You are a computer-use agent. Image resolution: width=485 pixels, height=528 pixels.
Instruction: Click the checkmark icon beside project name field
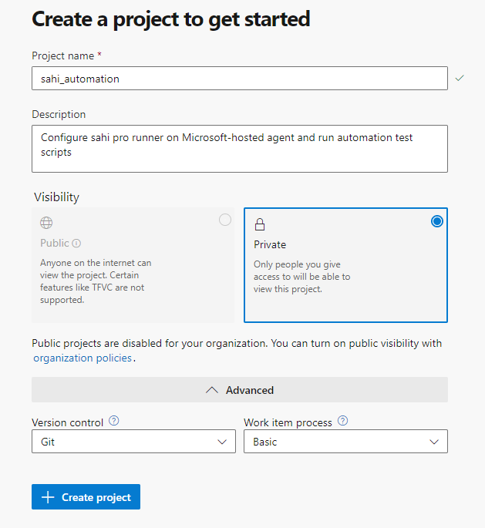[460, 78]
